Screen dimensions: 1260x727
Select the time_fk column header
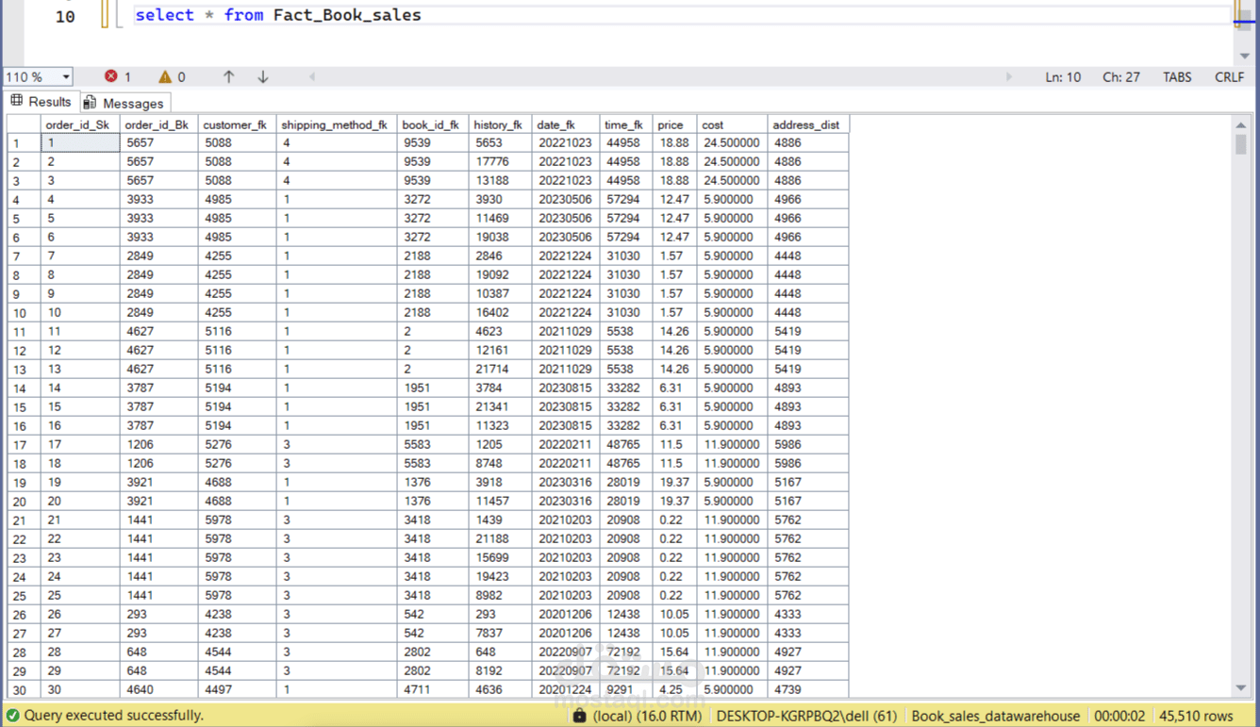click(x=626, y=124)
